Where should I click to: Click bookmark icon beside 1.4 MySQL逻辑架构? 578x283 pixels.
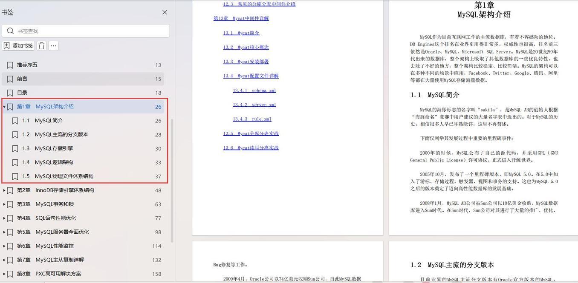[x=15, y=162]
